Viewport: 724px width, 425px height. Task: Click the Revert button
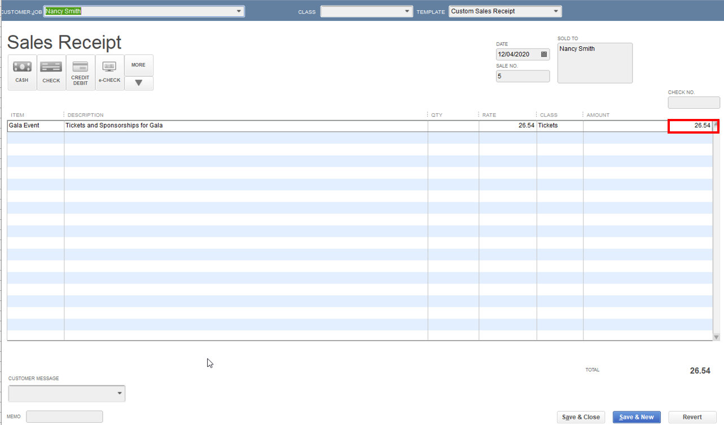click(692, 417)
